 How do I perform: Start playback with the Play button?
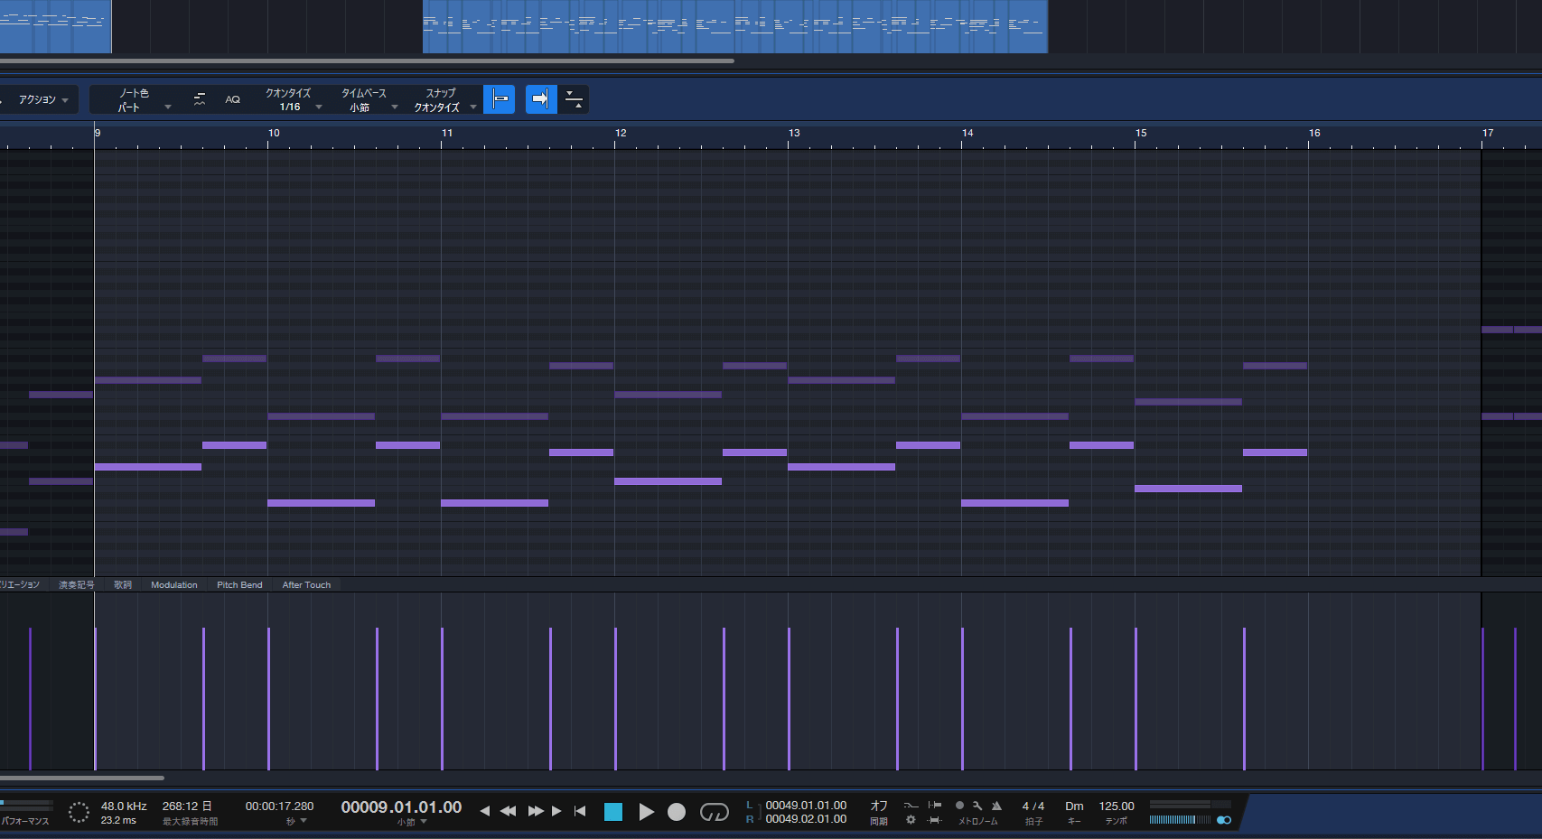pyautogui.click(x=646, y=812)
